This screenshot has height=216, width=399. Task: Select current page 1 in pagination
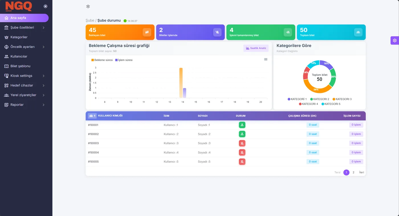click(x=346, y=172)
